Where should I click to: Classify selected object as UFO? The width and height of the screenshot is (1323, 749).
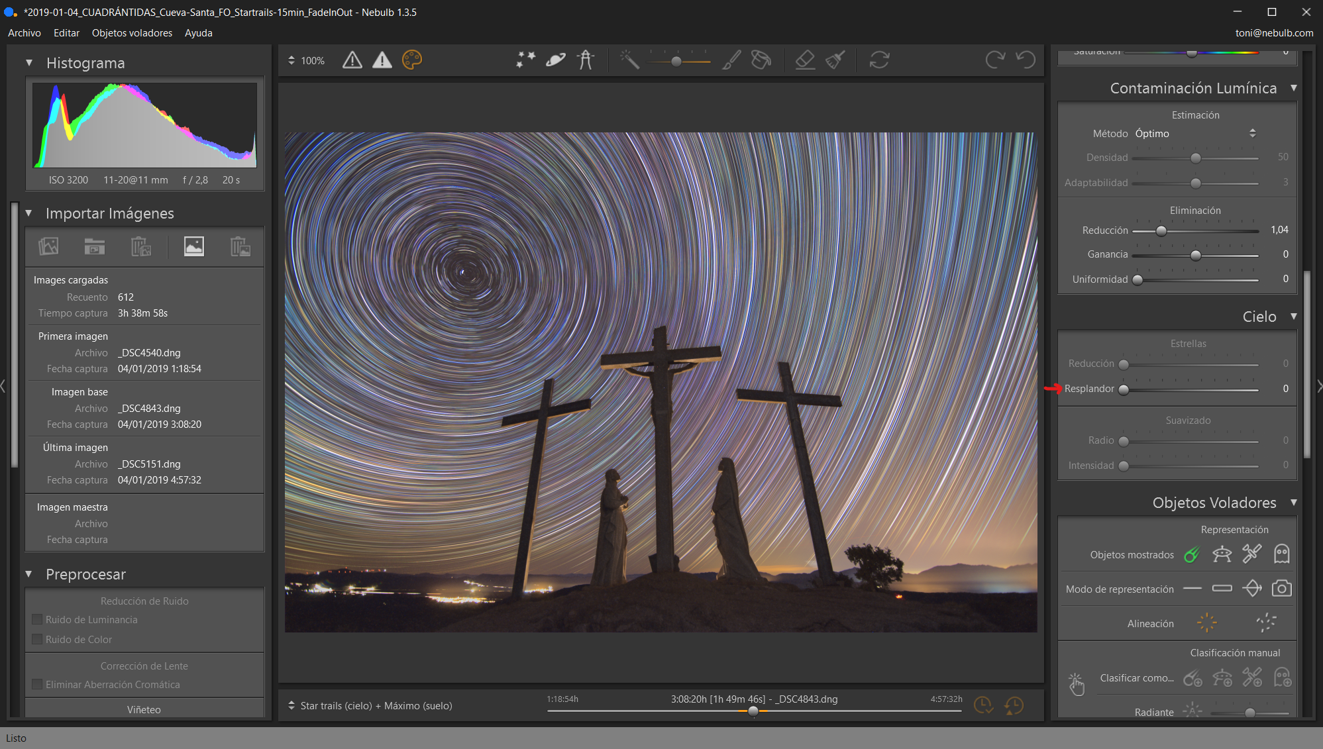(1222, 678)
